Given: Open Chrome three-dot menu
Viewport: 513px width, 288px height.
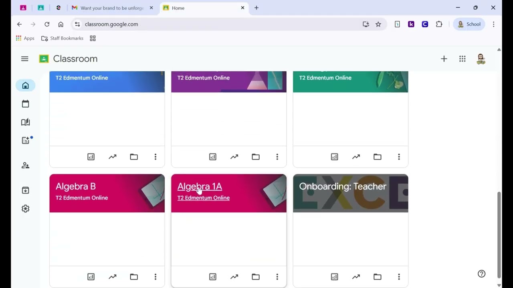Looking at the screenshot, I should [493, 24].
